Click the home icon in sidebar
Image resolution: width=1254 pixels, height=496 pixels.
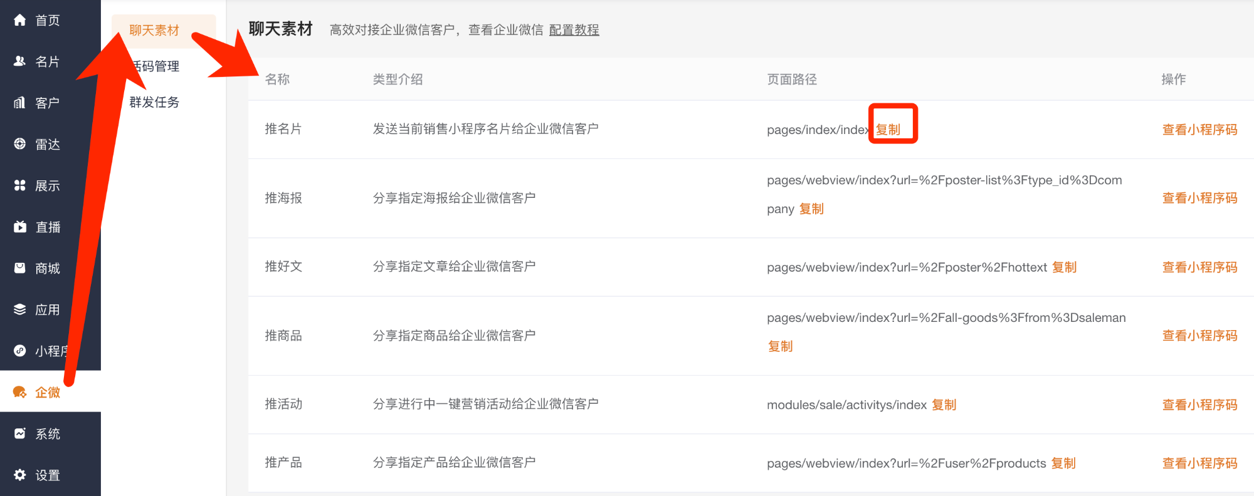click(20, 20)
